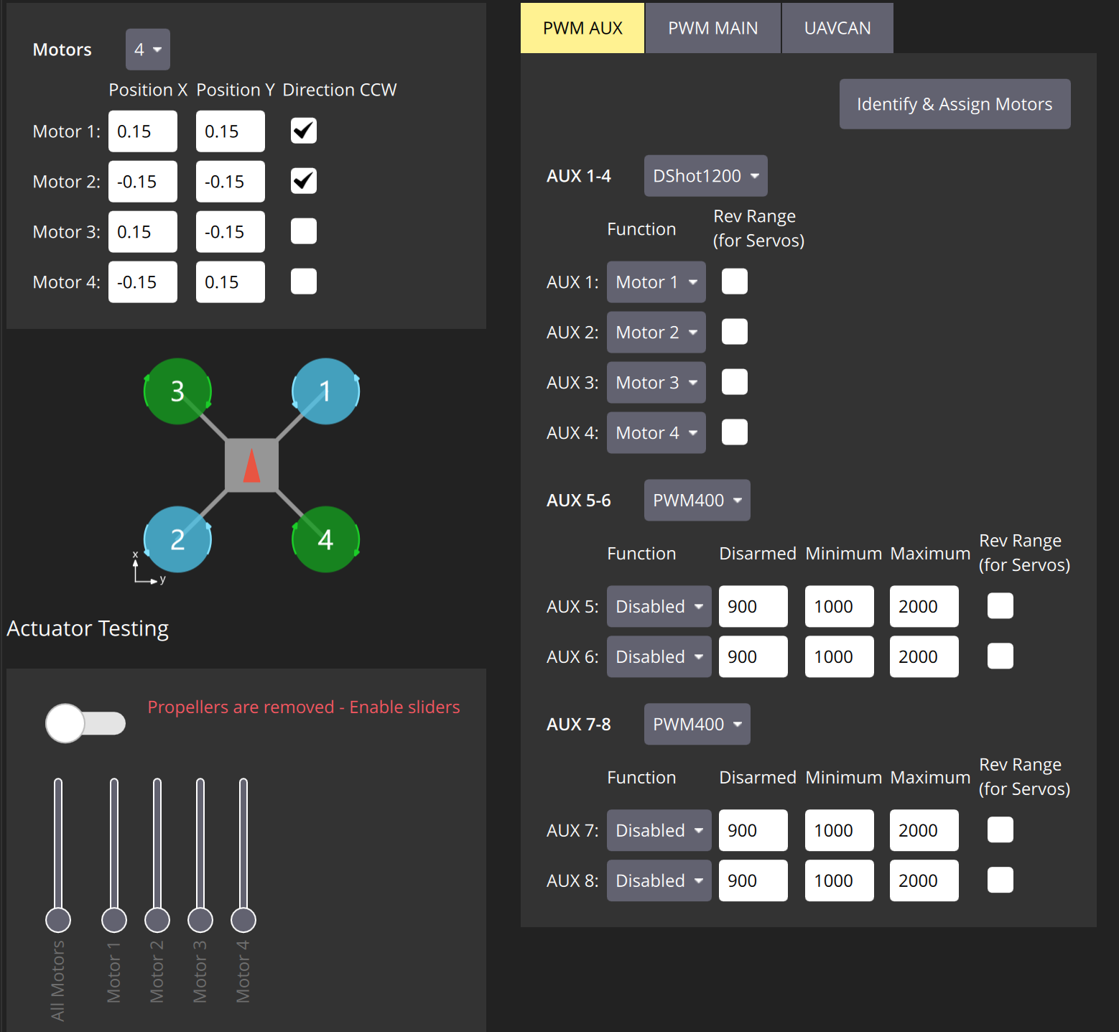Image resolution: width=1119 pixels, height=1032 pixels.
Task: Click AUX 5 Minimum value field
Action: click(840, 607)
